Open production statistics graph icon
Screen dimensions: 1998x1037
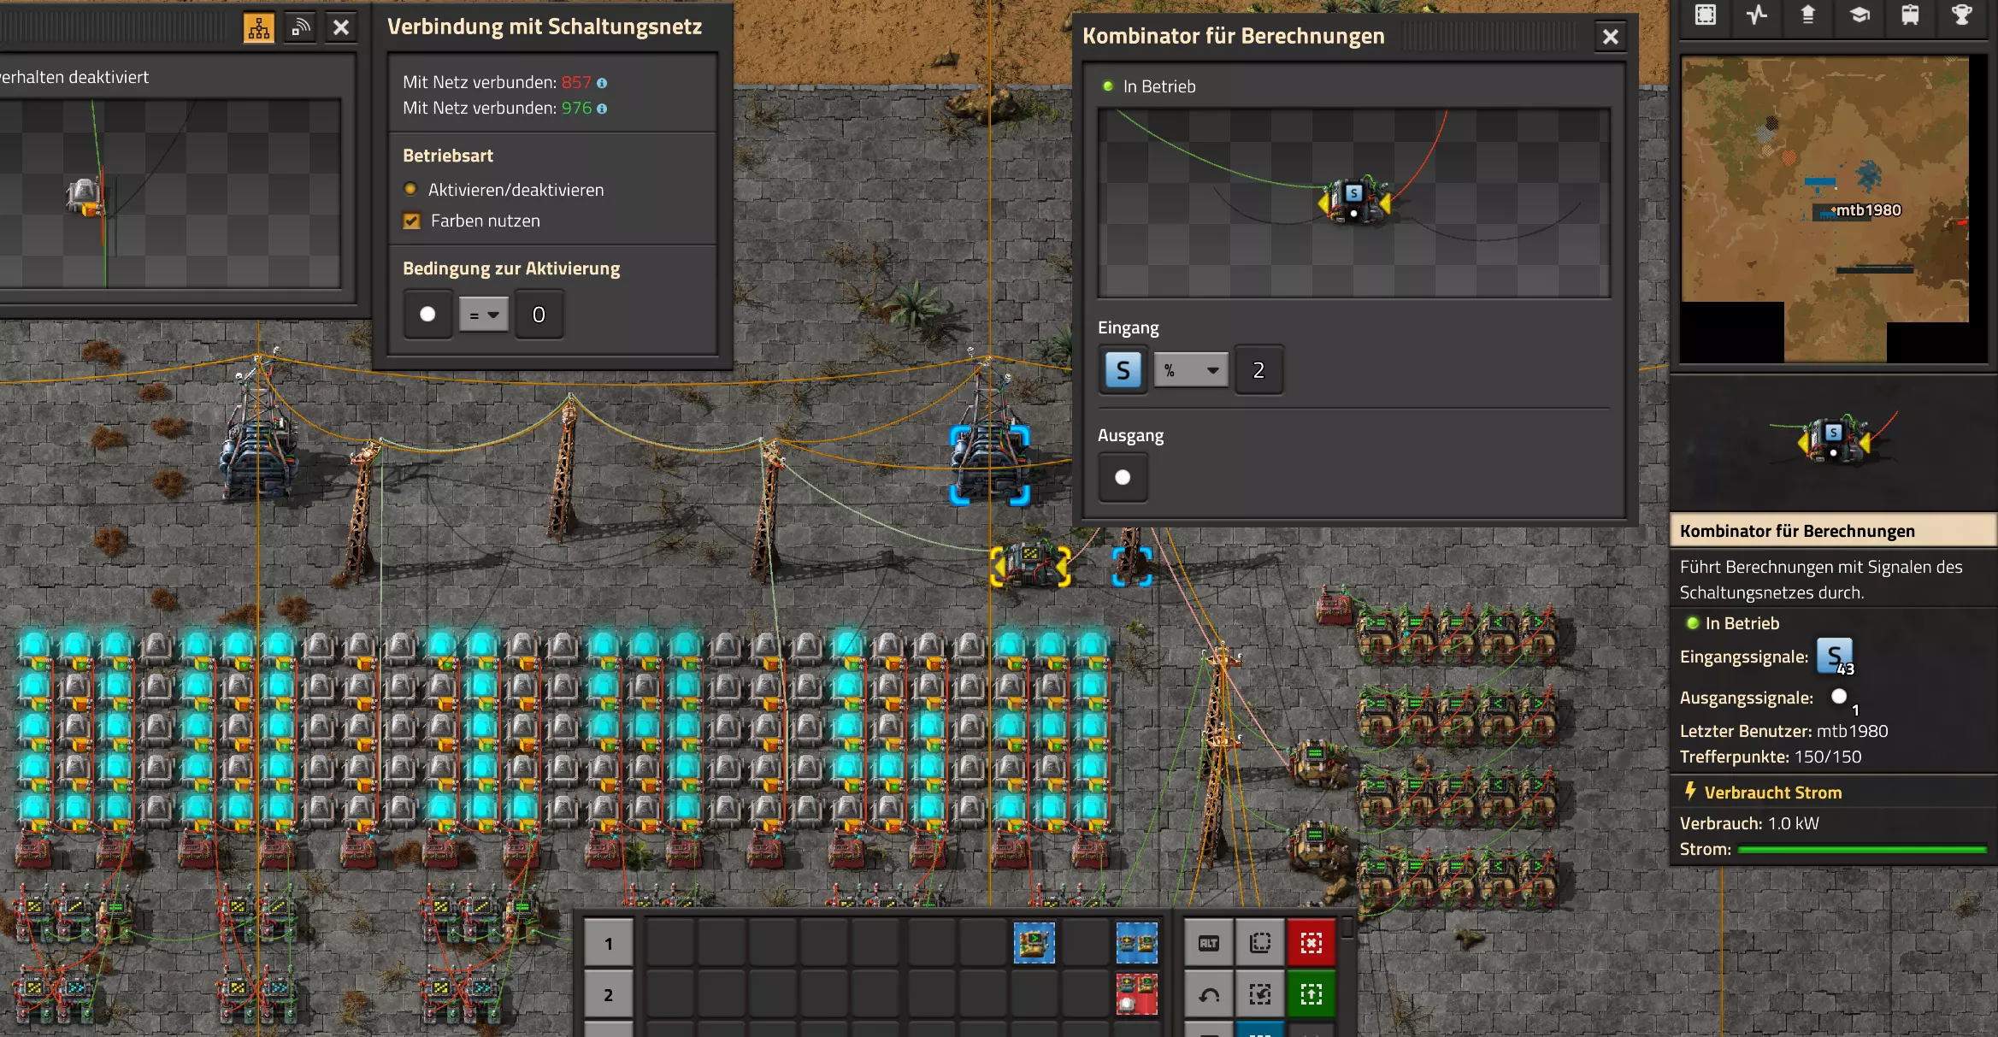(x=1756, y=15)
